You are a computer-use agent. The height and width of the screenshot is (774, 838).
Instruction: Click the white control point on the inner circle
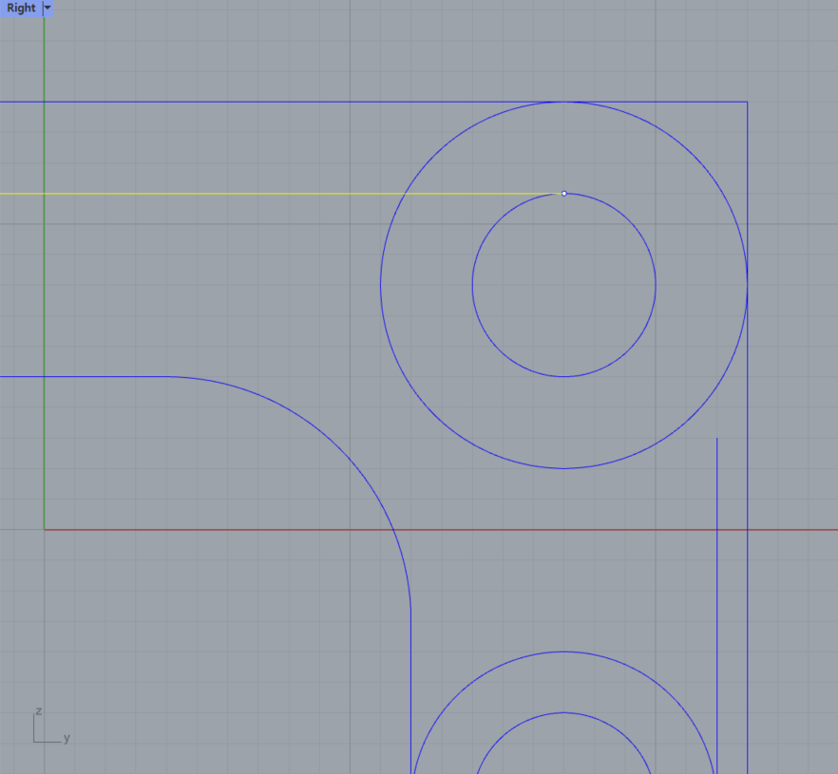click(563, 194)
